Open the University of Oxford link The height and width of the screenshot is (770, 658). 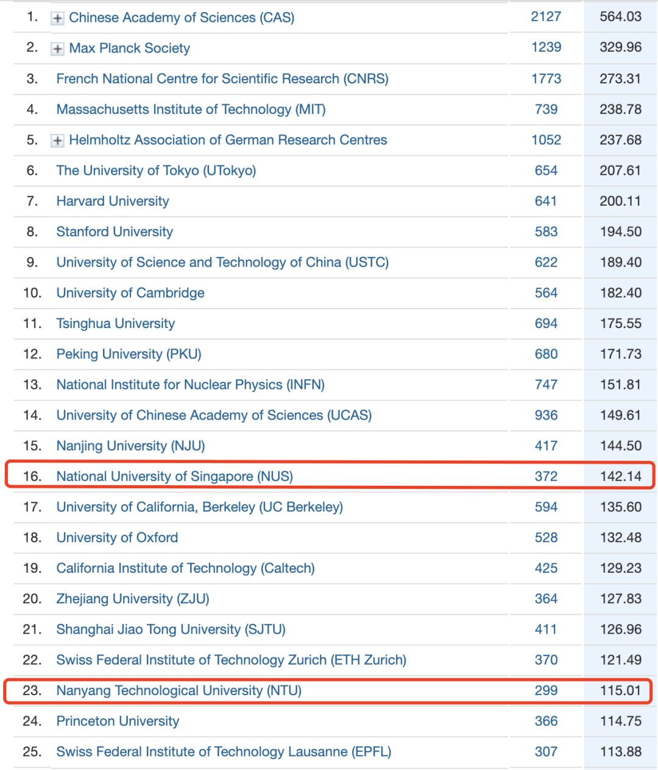coord(117,537)
